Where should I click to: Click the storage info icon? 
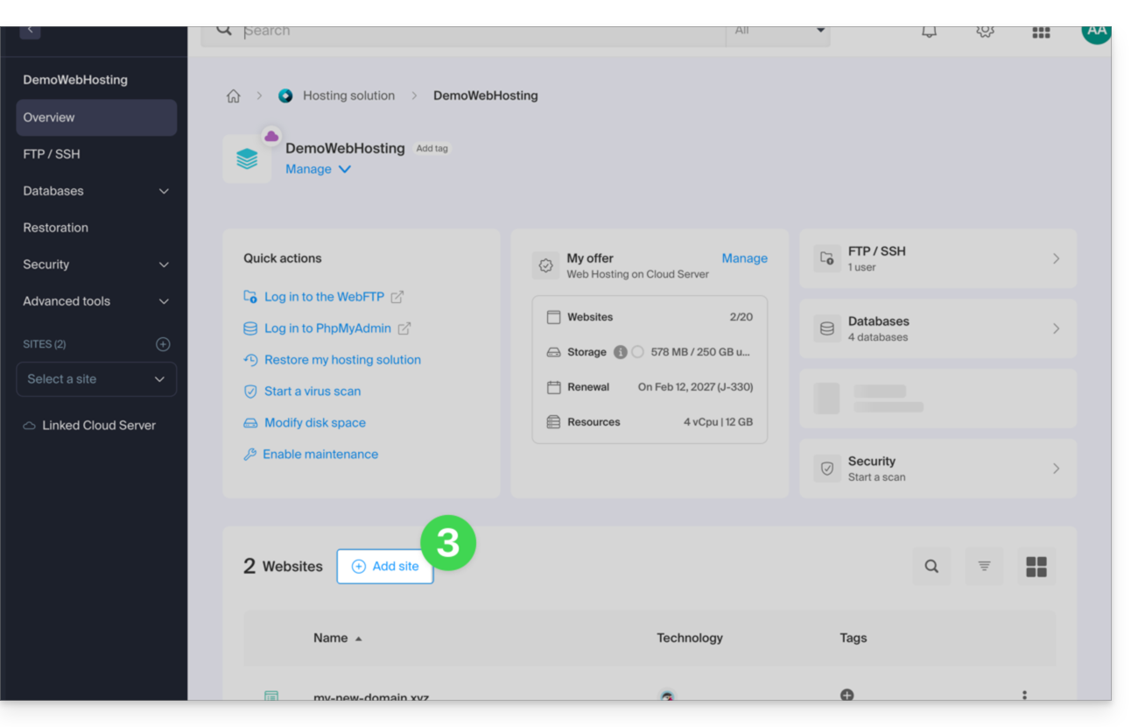tap(620, 352)
